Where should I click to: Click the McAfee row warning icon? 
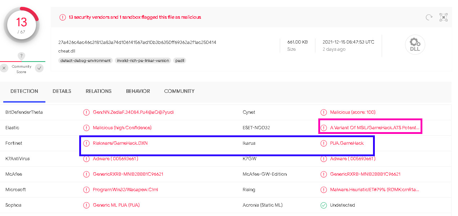click(x=86, y=174)
